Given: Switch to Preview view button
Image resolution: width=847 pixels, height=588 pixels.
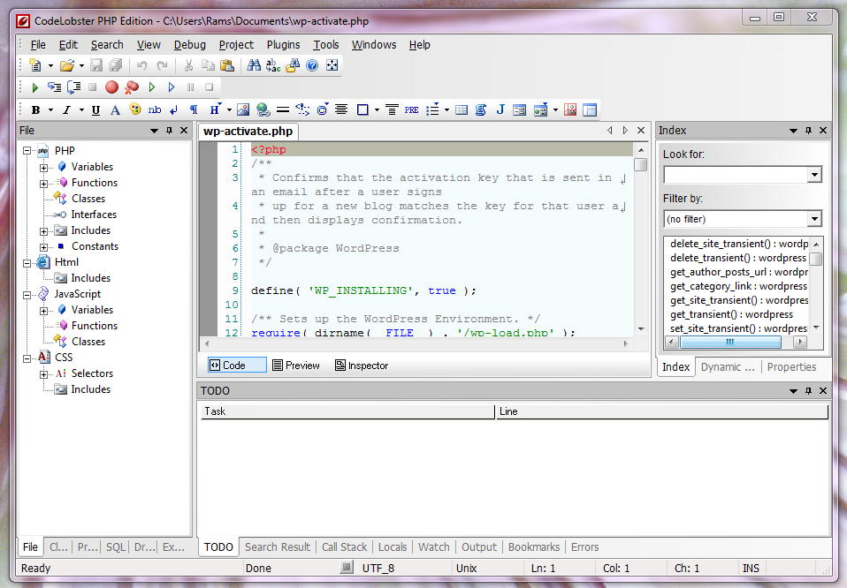Looking at the screenshot, I should coord(295,366).
